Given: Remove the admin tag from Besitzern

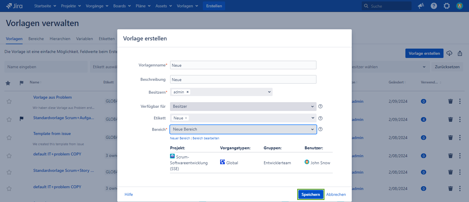Looking at the screenshot, I should click(188, 92).
